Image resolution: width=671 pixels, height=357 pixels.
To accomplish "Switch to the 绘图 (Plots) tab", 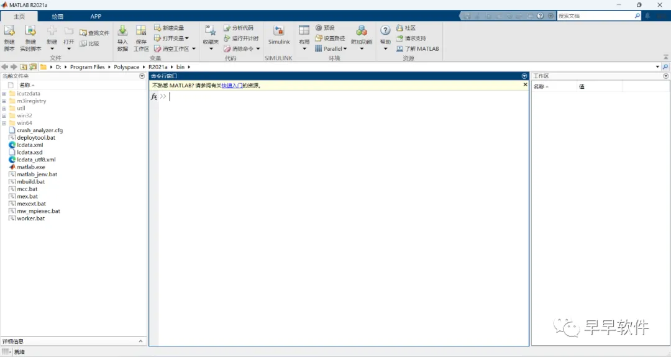I will click(57, 16).
